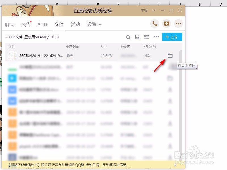Click the 14次 download count cell
Viewport: 227px width, 170px height.
click(147, 56)
